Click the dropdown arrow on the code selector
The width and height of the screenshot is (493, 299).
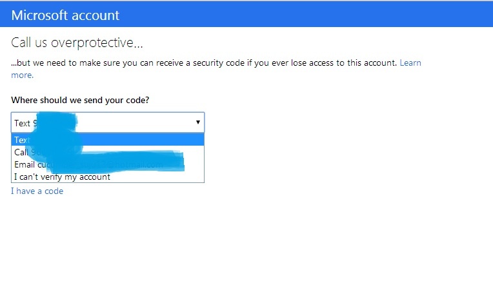pos(197,122)
